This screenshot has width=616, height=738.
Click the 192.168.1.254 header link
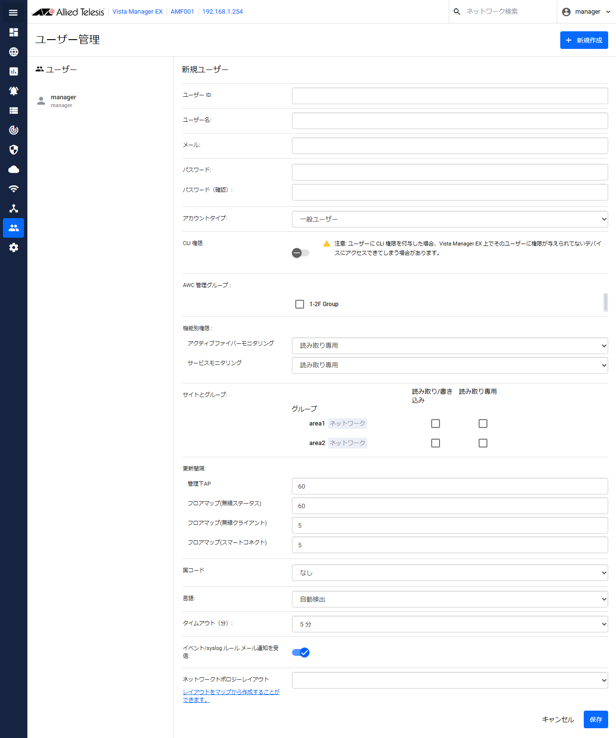[x=222, y=12]
